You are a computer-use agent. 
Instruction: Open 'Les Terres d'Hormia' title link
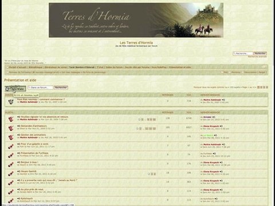(136, 43)
